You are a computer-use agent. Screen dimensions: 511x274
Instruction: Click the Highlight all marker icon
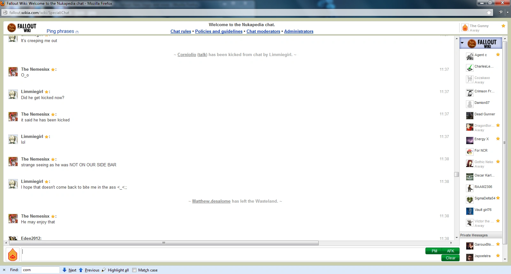[x=104, y=270]
